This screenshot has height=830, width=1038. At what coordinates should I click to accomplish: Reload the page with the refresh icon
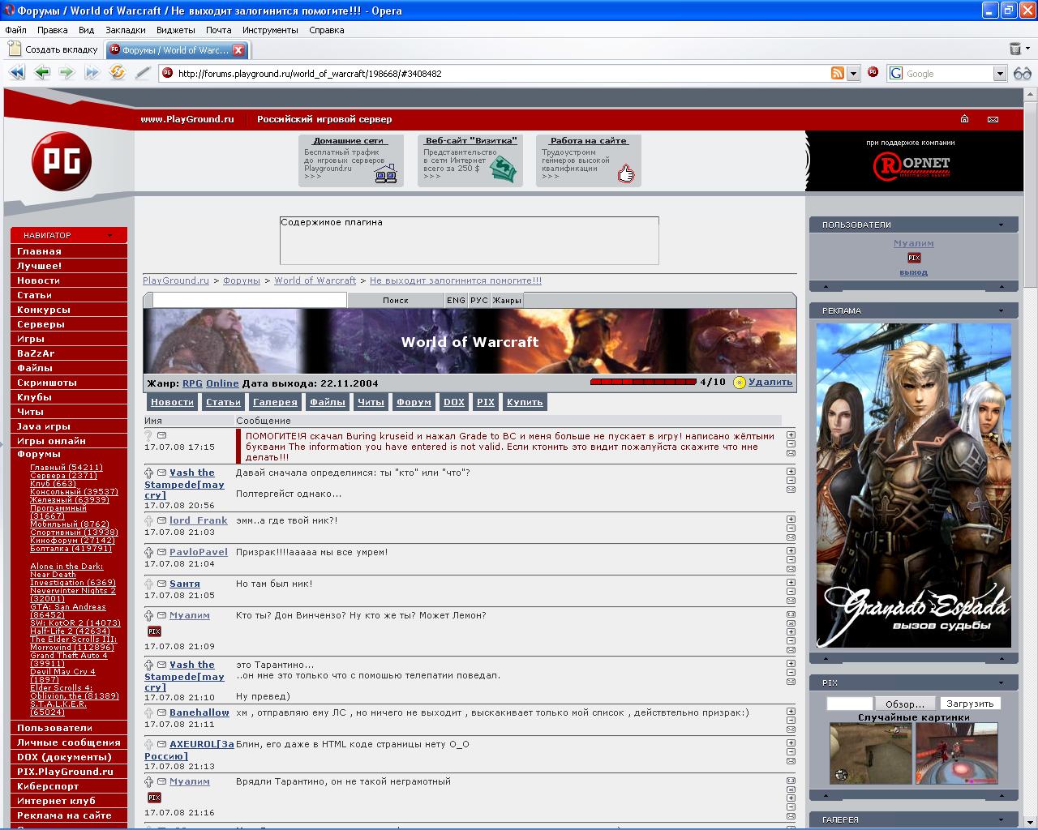(118, 73)
